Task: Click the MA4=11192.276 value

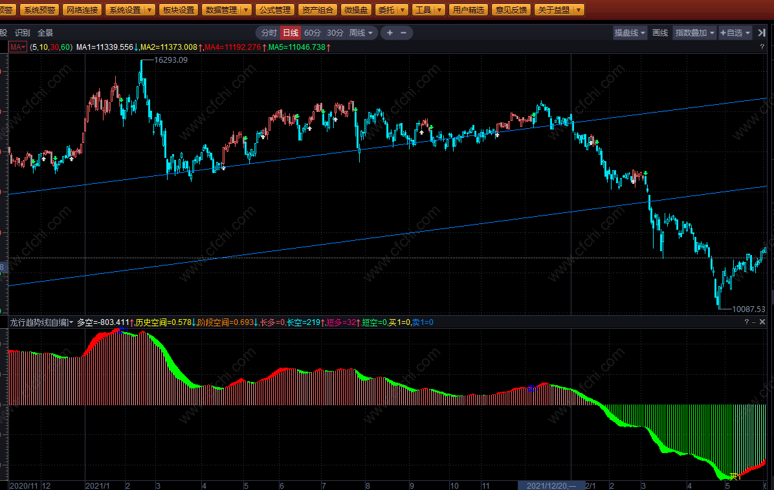Action: coord(232,47)
